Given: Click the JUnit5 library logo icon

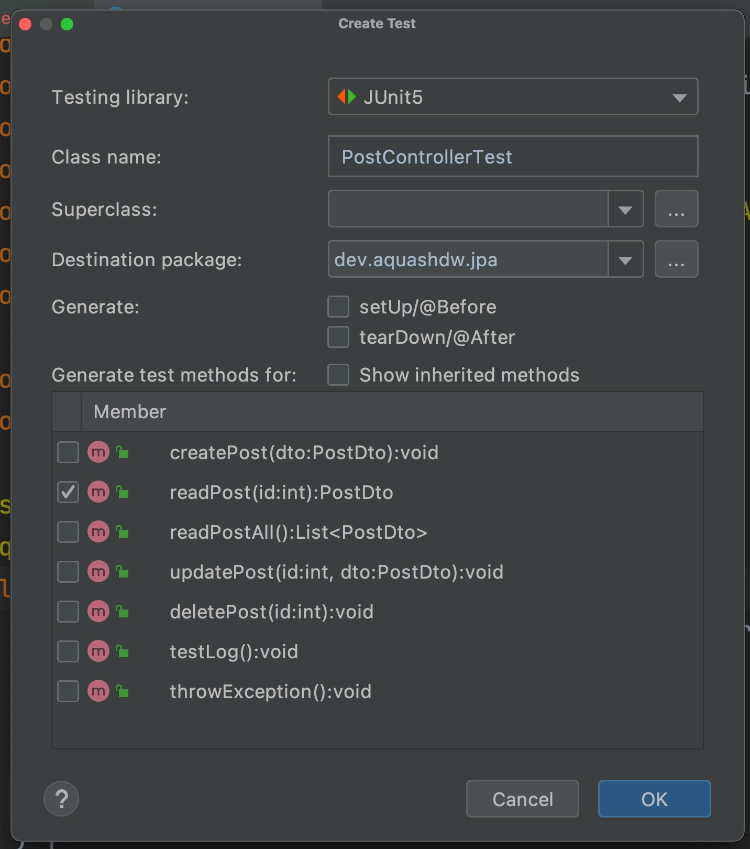Looking at the screenshot, I should click(347, 97).
